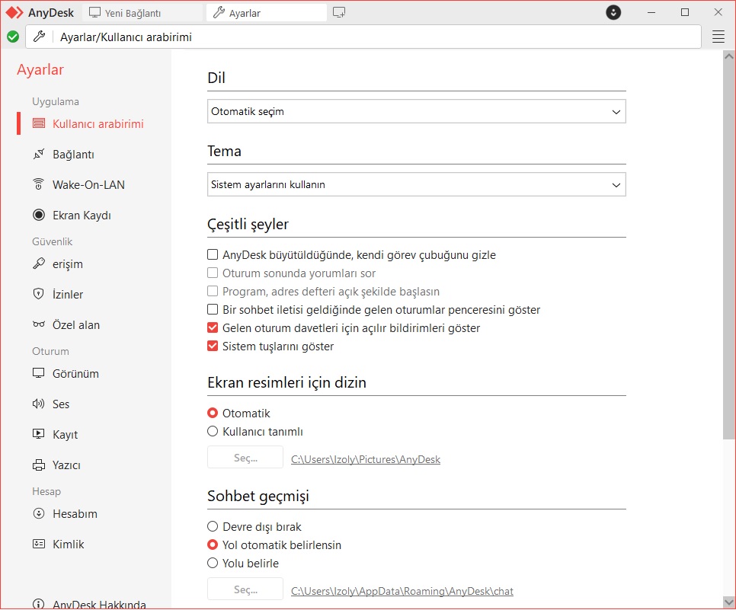Select Kullanıcı tanımlı radio option
Image resolution: width=736 pixels, height=610 pixels.
[213, 431]
